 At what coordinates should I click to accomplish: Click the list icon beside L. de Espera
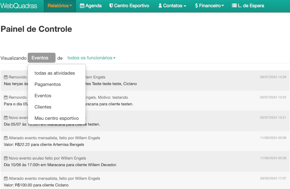coord(234,6)
